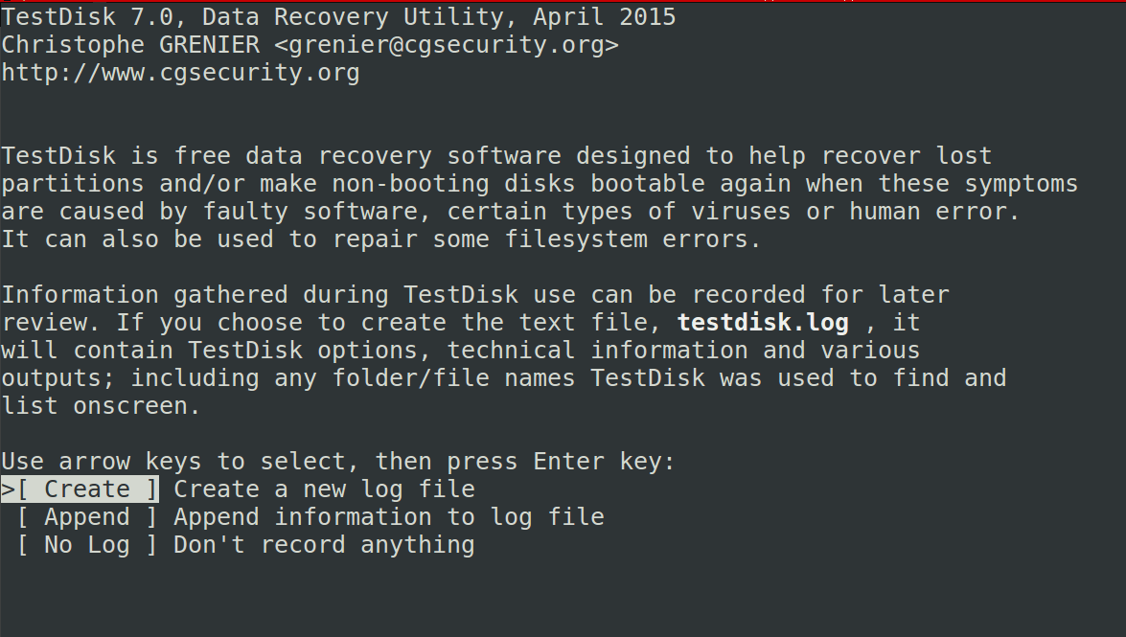Click the line starting "Information gathered during"
Image resolution: width=1126 pixels, height=637 pixels.
pos(474,294)
